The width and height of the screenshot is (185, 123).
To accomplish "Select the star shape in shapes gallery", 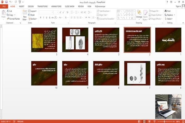I will click(132, 18).
